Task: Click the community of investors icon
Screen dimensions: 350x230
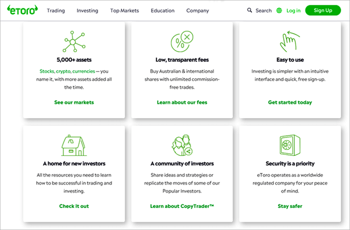Action: [182, 146]
